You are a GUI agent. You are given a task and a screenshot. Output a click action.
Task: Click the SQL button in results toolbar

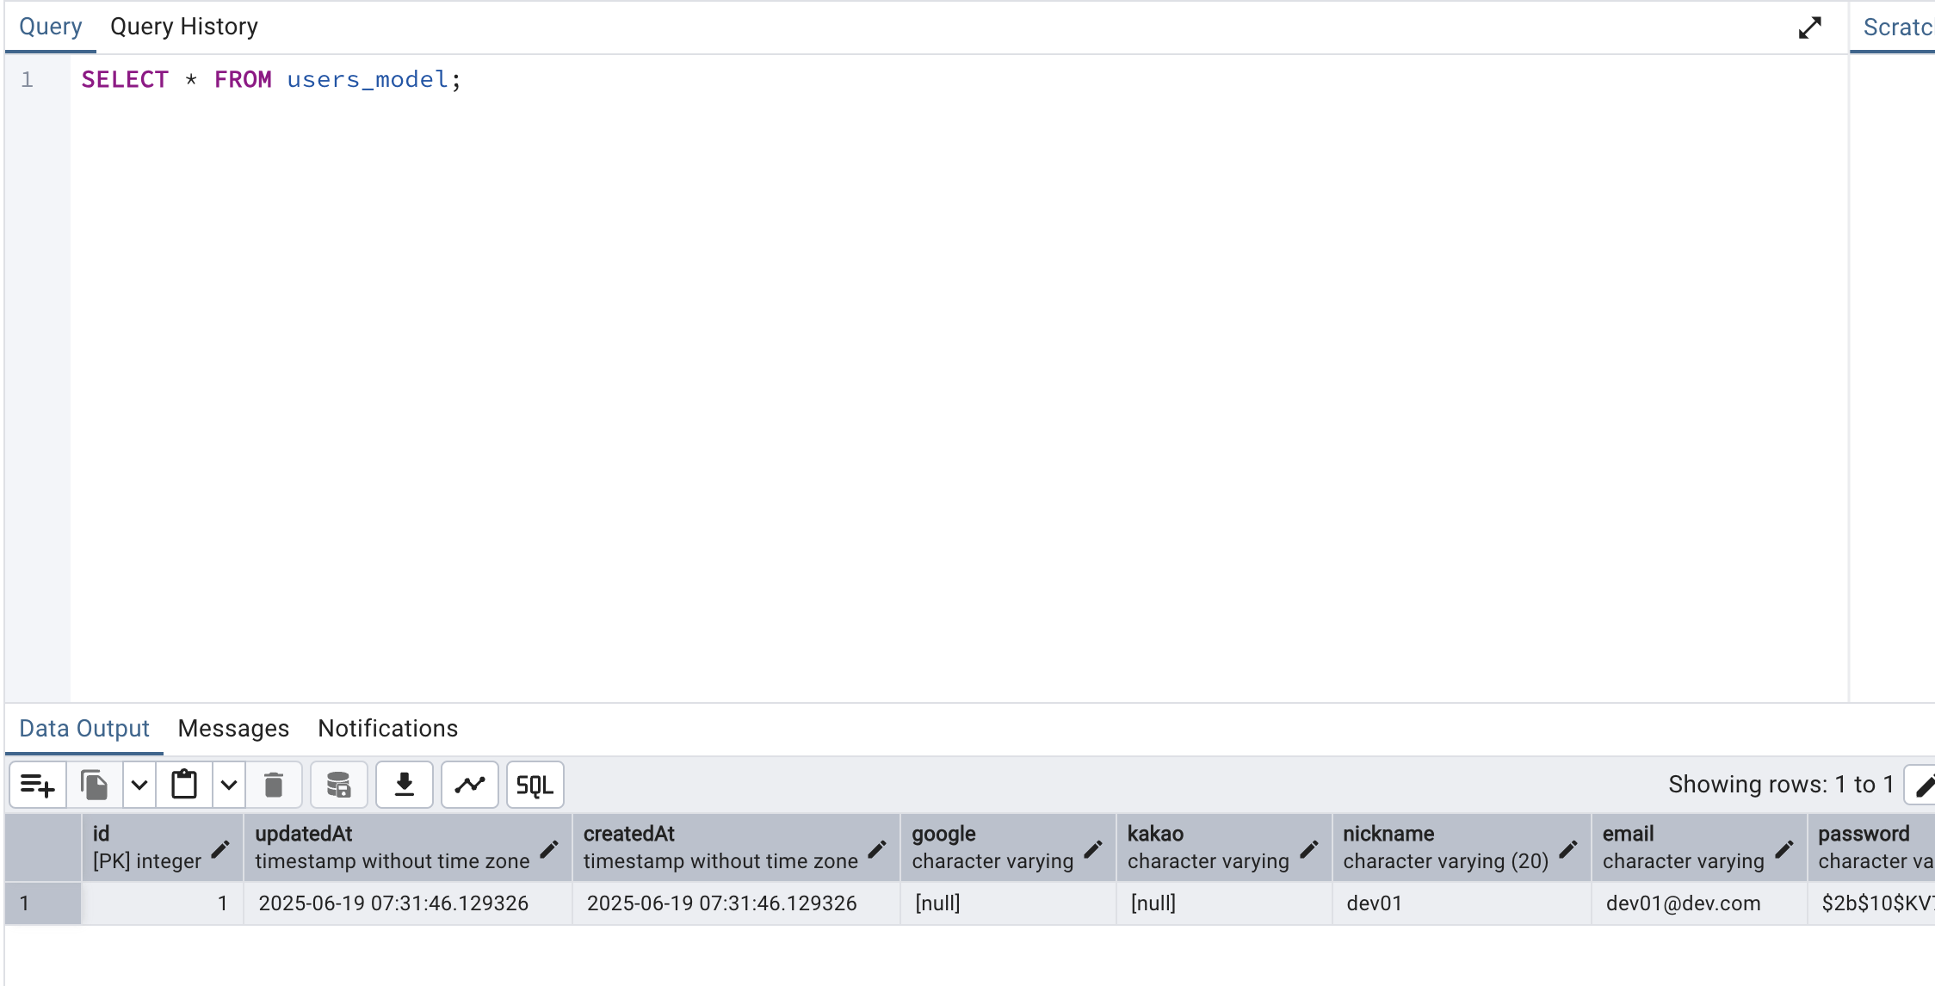coord(535,785)
